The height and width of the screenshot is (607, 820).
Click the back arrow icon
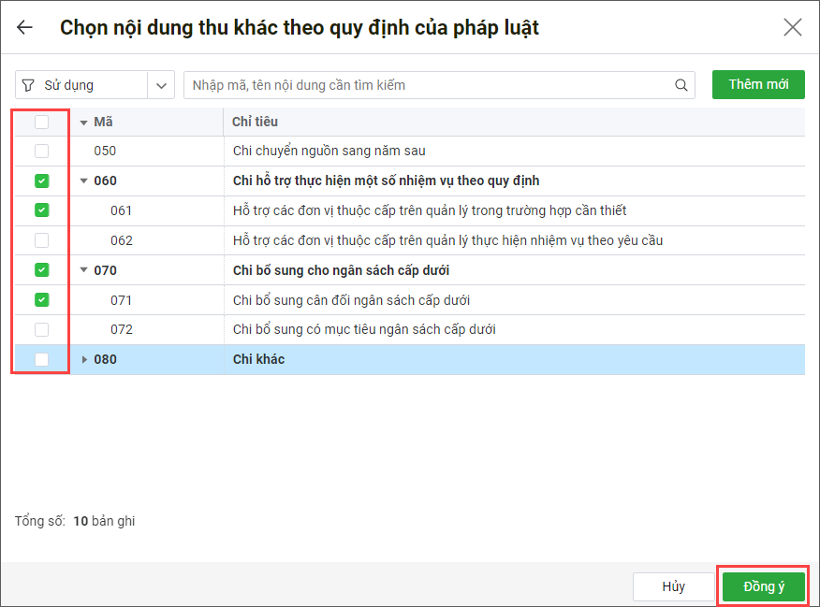pos(24,27)
